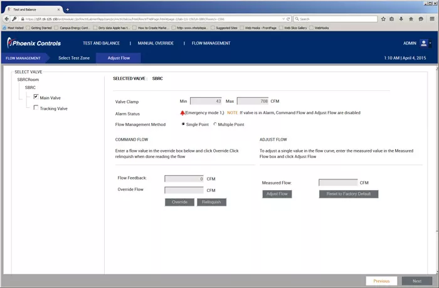Image resolution: width=439 pixels, height=288 pixels.
Task: Open the Test and Balance menu
Action: click(100, 43)
